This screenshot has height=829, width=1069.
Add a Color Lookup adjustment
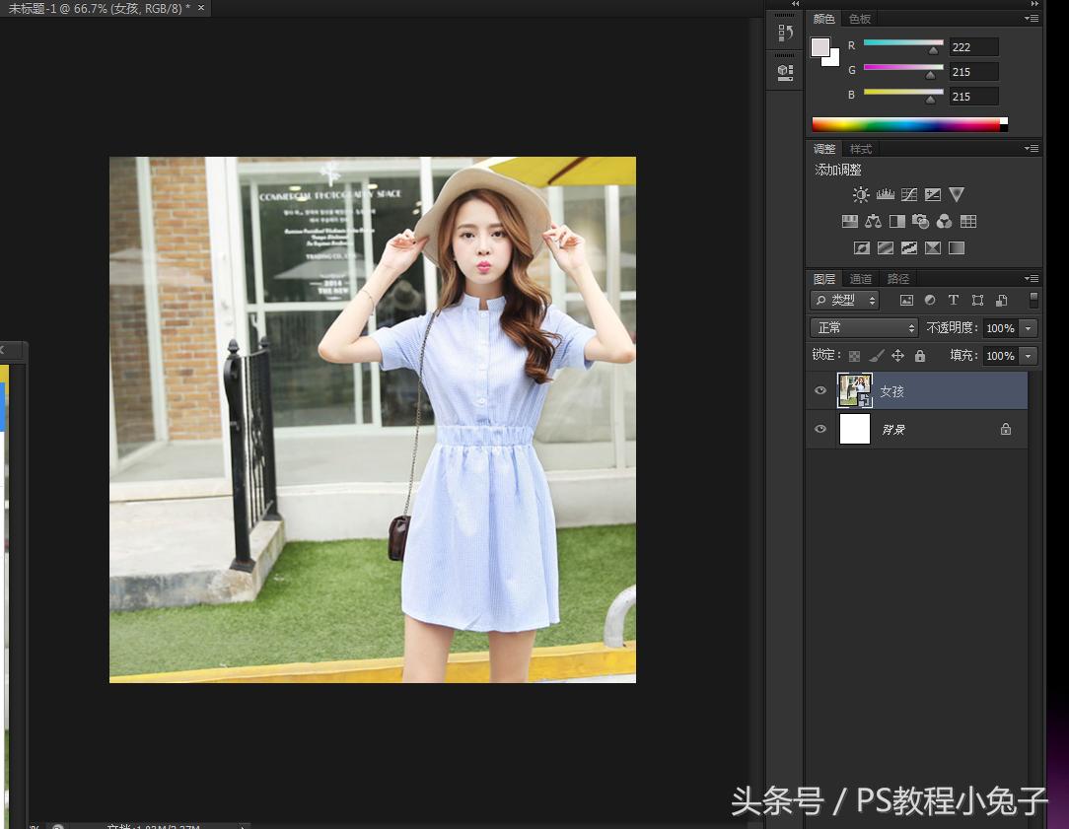(968, 222)
